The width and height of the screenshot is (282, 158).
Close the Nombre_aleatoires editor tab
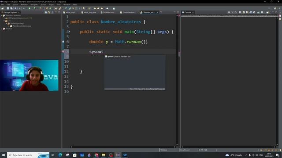(157, 12)
